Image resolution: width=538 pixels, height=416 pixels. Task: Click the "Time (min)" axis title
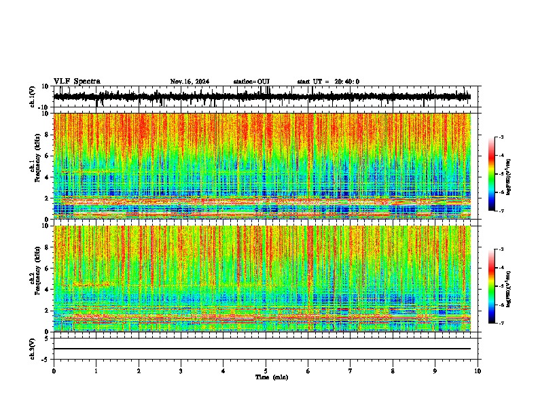tap(272, 377)
